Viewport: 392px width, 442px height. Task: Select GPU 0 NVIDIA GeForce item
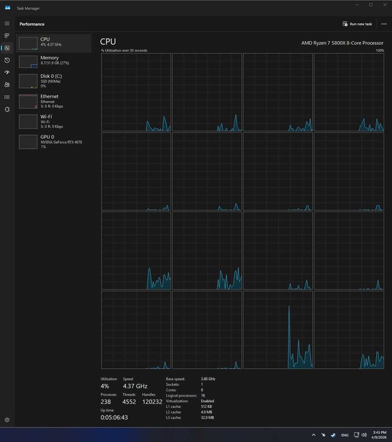[x=54, y=141]
